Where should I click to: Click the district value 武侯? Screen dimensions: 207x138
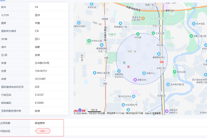click(x=37, y=55)
